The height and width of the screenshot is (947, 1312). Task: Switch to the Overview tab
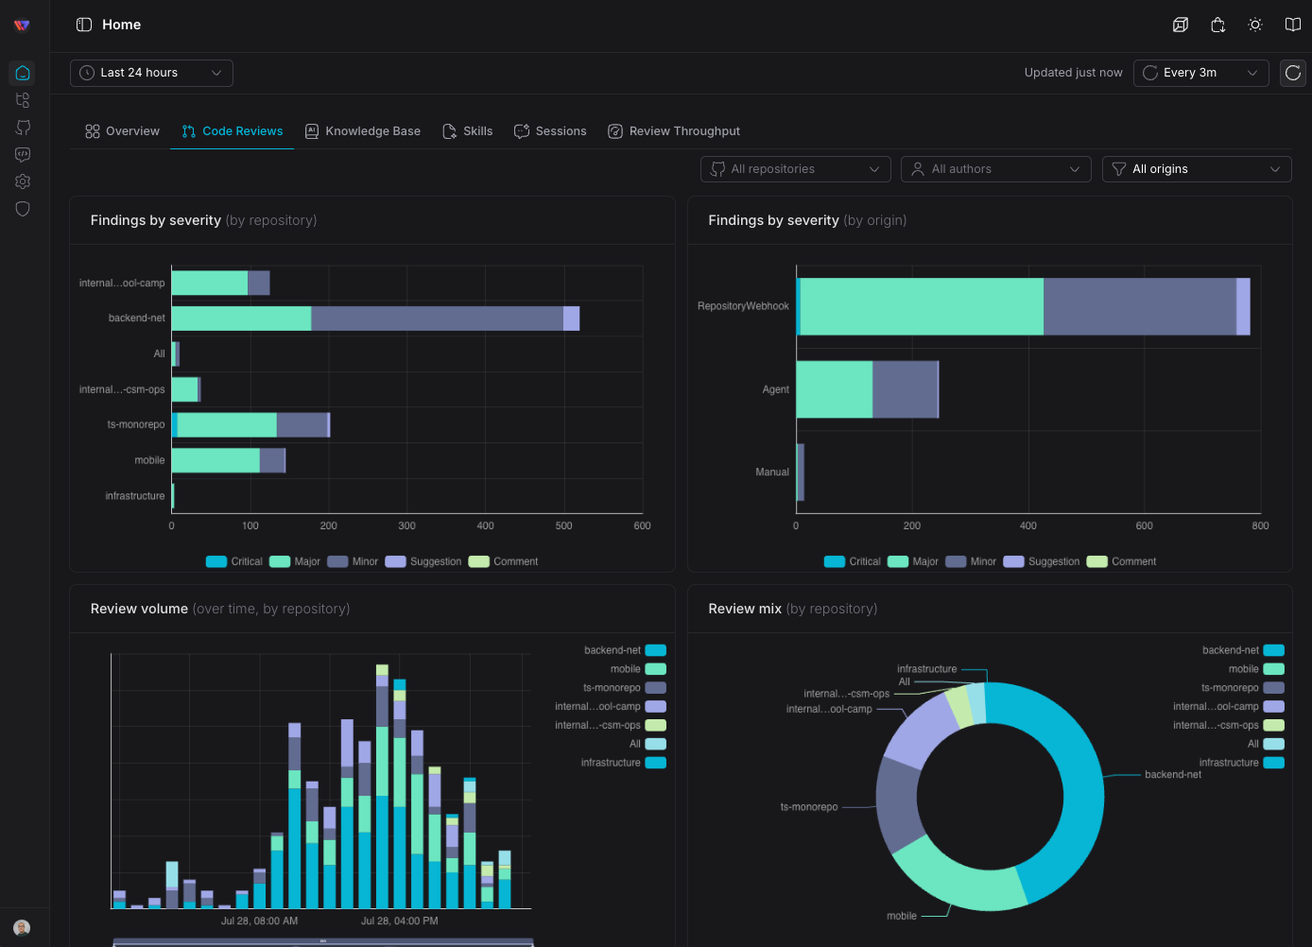(122, 131)
